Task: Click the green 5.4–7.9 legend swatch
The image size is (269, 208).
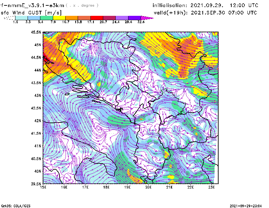Action: pyautogui.click(x=46, y=18)
